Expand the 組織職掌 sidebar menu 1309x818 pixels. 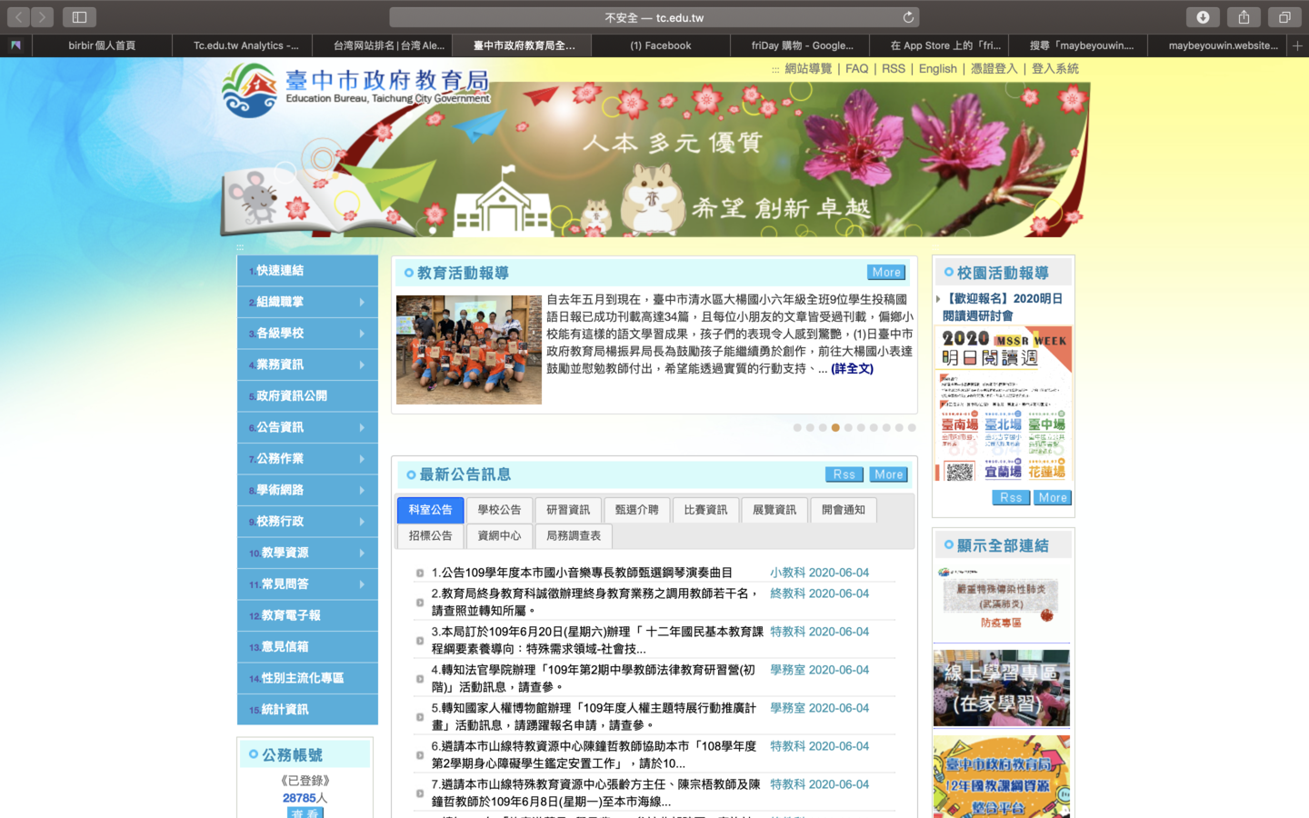point(307,302)
